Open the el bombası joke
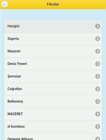This screenshot has width=106, height=140. pos(53,127)
